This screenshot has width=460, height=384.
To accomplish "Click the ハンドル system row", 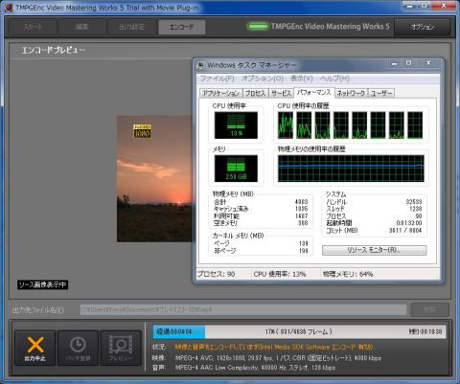I will (374, 202).
